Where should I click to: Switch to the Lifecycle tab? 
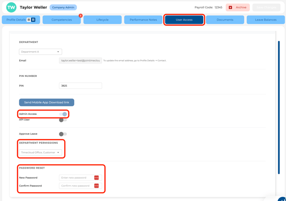point(102,20)
